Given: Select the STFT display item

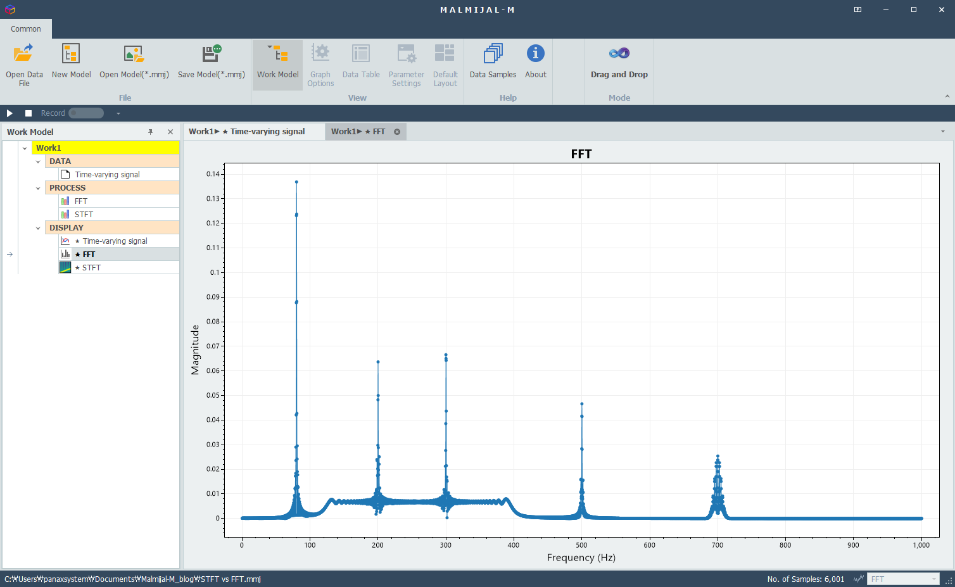Looking at the screenshot, I should click(119, 268).
